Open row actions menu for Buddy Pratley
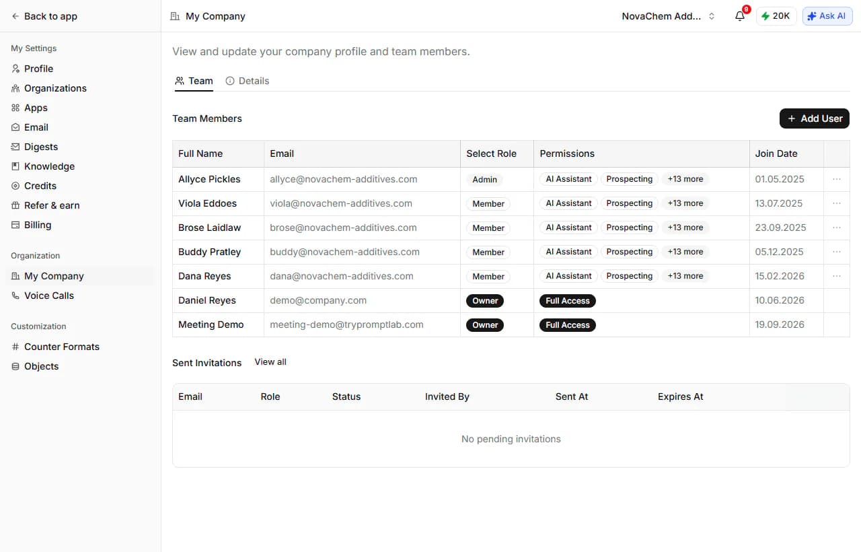 pos(837,252)
